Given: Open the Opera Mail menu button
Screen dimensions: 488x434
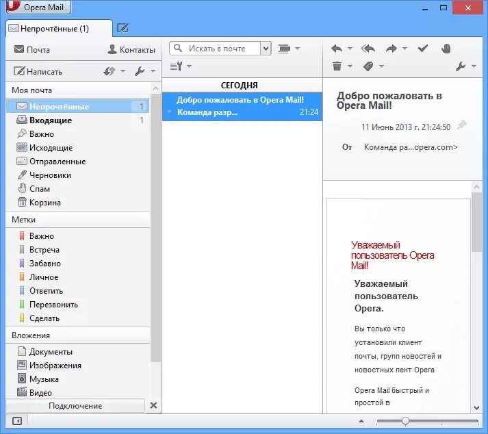Looking at the screenshot, I should pyautogui.click(x=38, y=7).
